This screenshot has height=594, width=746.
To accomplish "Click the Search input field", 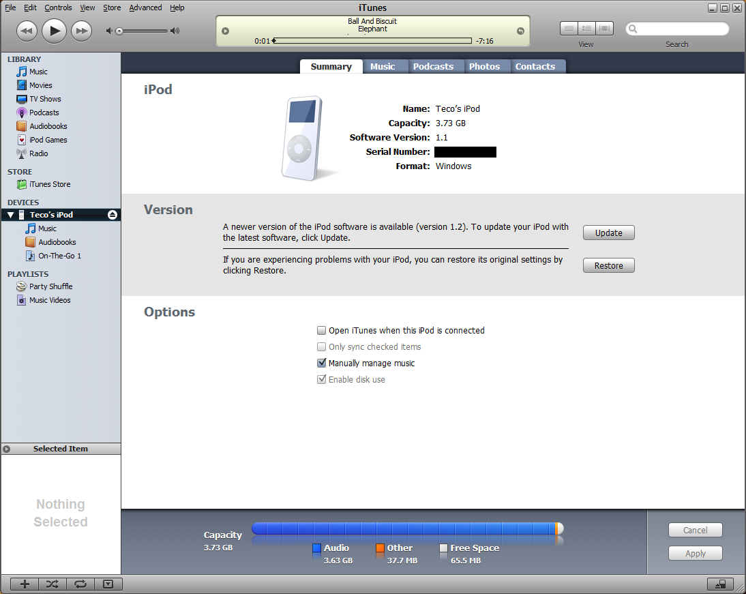I will point(678,29).
